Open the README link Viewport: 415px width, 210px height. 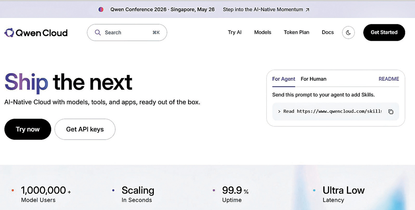[x=389, y=79]
